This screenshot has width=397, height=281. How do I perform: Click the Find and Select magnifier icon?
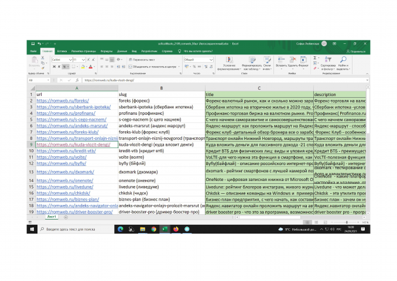[x=343, y=60]
